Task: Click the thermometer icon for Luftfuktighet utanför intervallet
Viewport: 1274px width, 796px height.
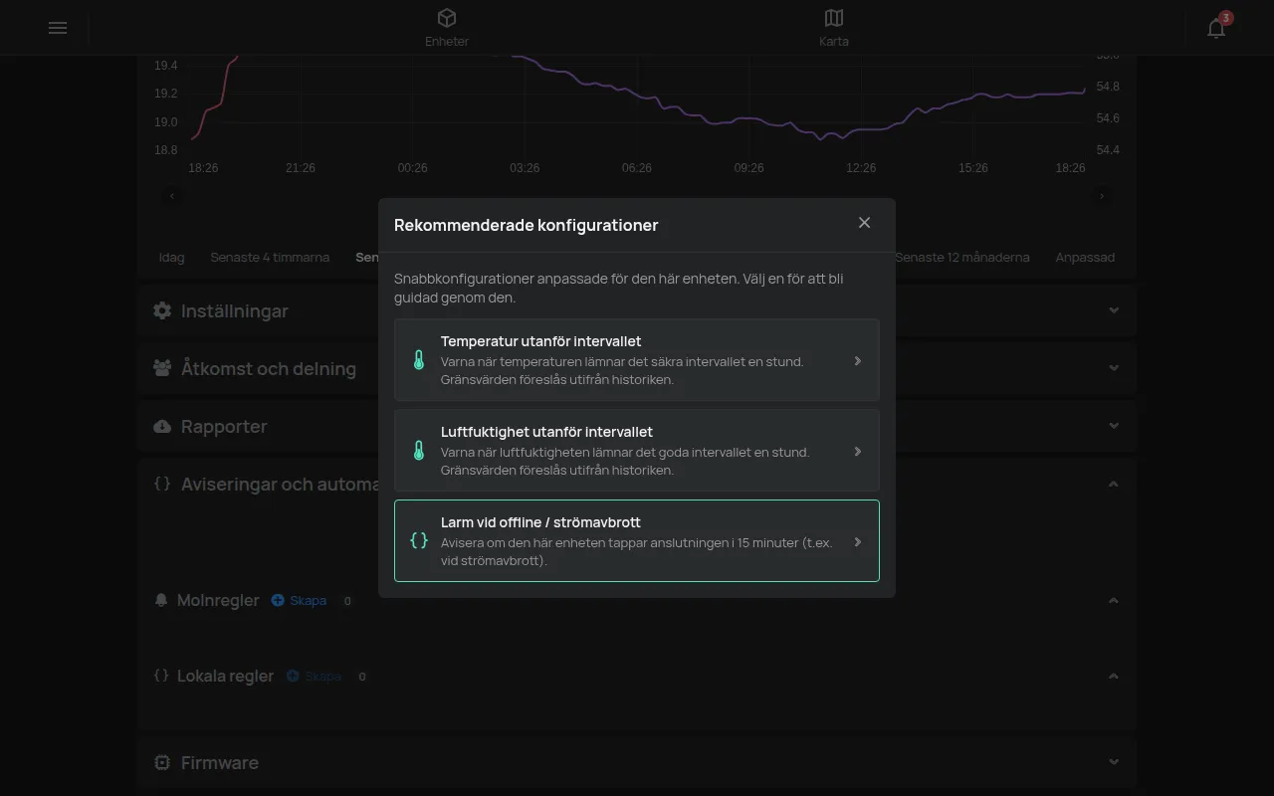Action: (x=419, y=451)
